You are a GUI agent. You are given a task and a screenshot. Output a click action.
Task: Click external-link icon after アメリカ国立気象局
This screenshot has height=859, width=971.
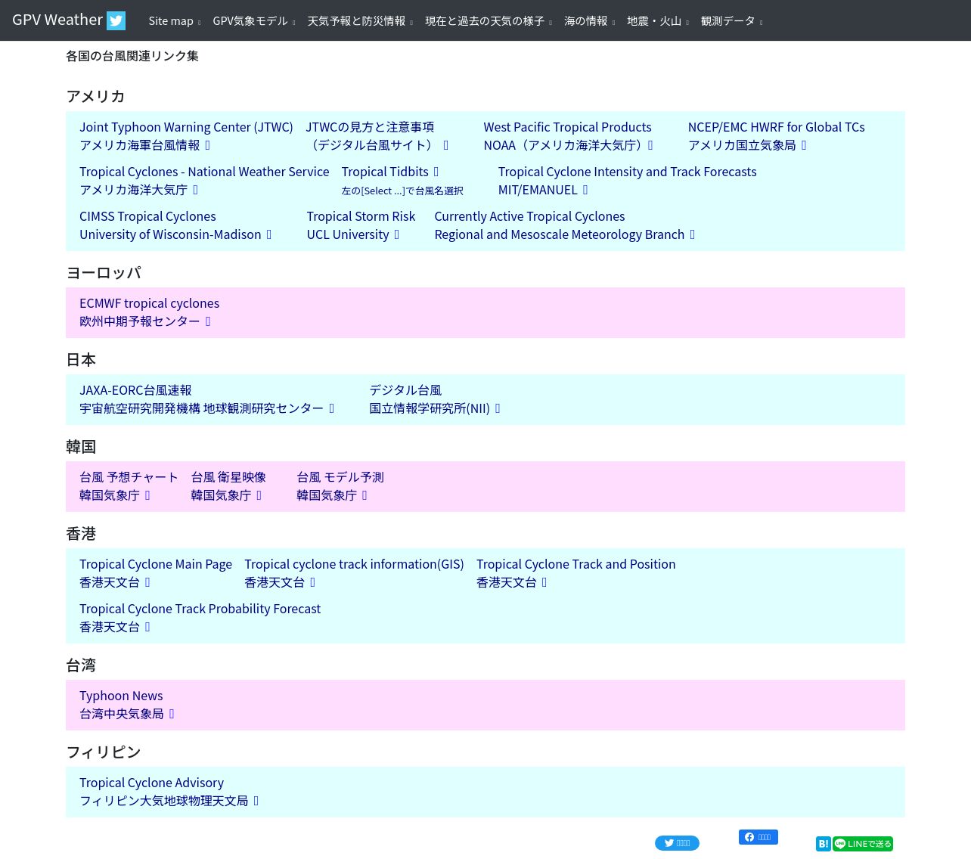(804, 145)
